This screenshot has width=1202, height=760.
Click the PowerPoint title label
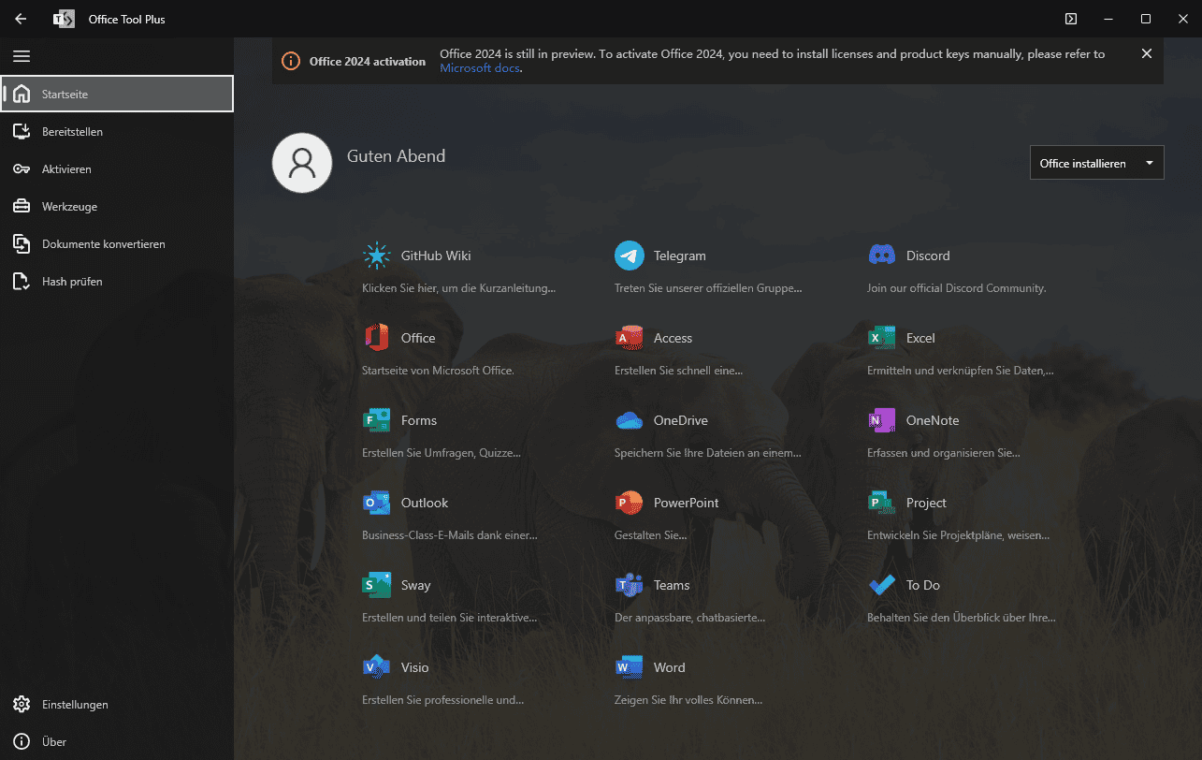coord(687,503)
